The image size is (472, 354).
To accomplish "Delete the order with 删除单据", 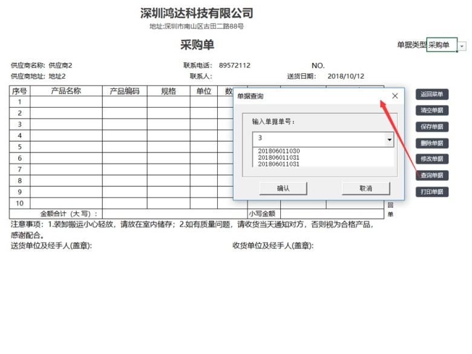I will click(432, 143).
